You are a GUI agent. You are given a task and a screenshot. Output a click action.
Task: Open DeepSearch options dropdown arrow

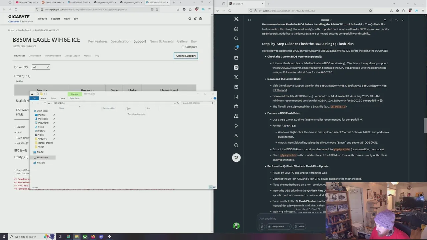pos(288,227)
